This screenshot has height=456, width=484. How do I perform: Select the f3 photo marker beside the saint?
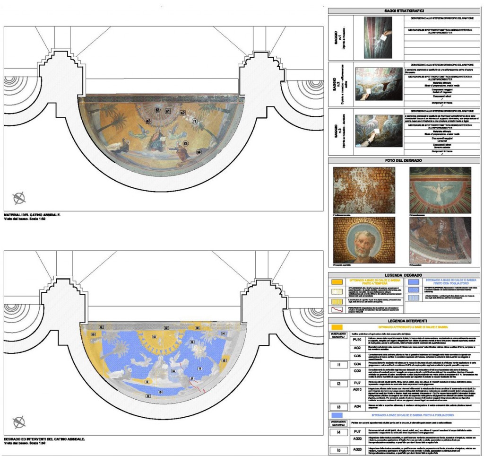coord(186,143)
